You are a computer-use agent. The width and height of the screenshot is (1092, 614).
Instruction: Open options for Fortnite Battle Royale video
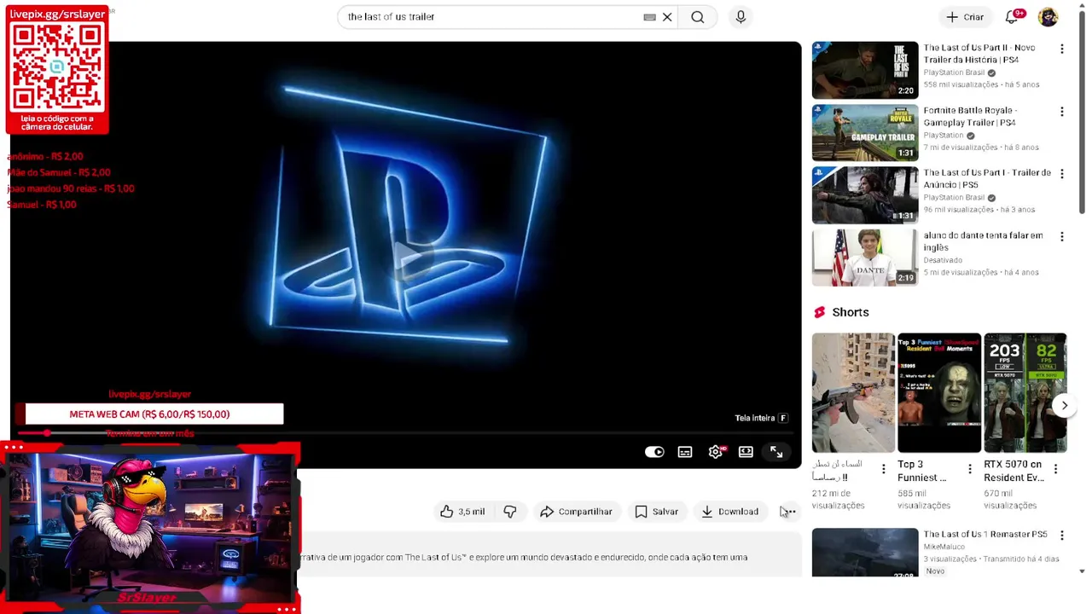[x=1062, y=112]
